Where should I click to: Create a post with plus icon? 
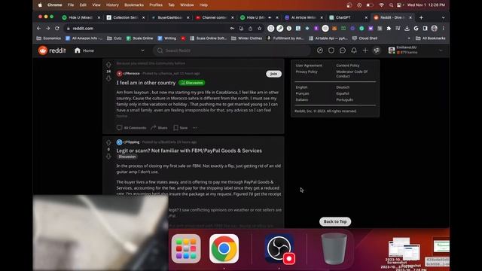tap(365, 50)
